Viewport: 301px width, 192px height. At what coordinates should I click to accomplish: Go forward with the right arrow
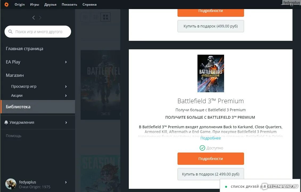coord(40,18)
